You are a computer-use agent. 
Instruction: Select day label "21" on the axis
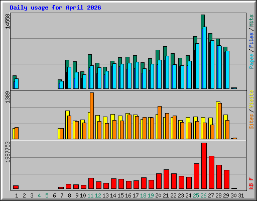pos(166,195)
